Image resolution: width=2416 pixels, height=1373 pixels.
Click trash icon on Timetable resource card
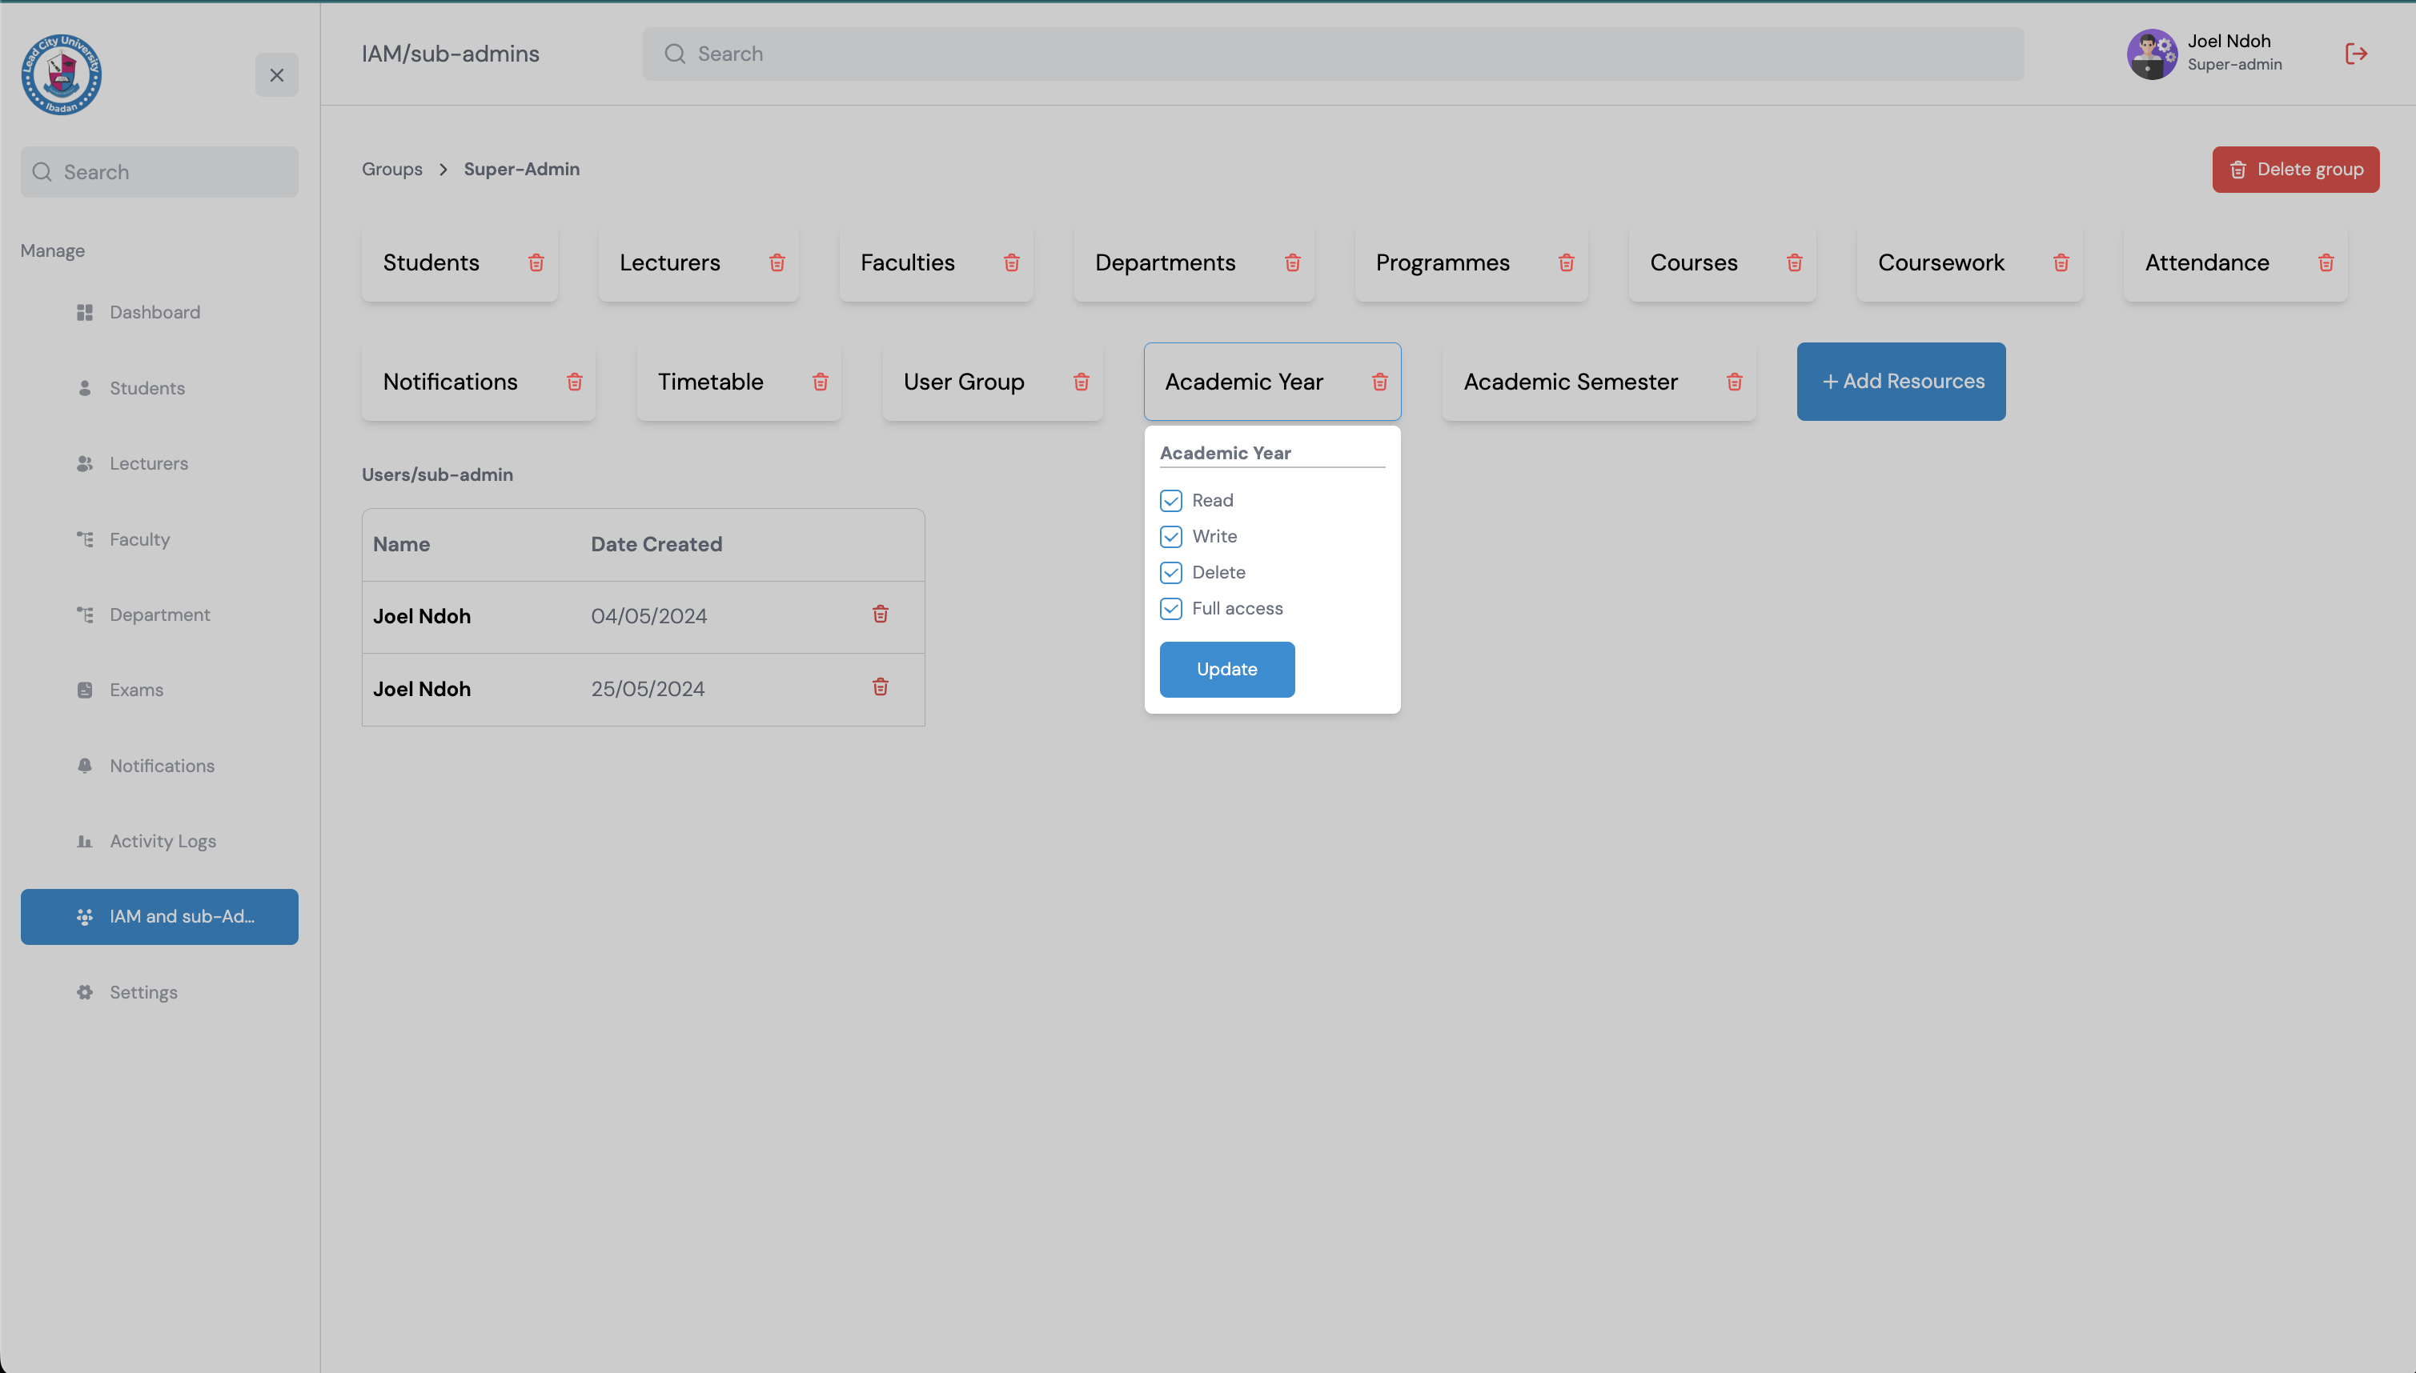[x=821, y=382]
